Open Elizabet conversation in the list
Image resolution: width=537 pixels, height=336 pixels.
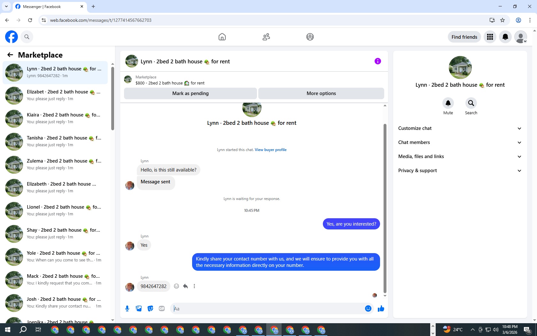pyautogui.click(x=55, y=96)
